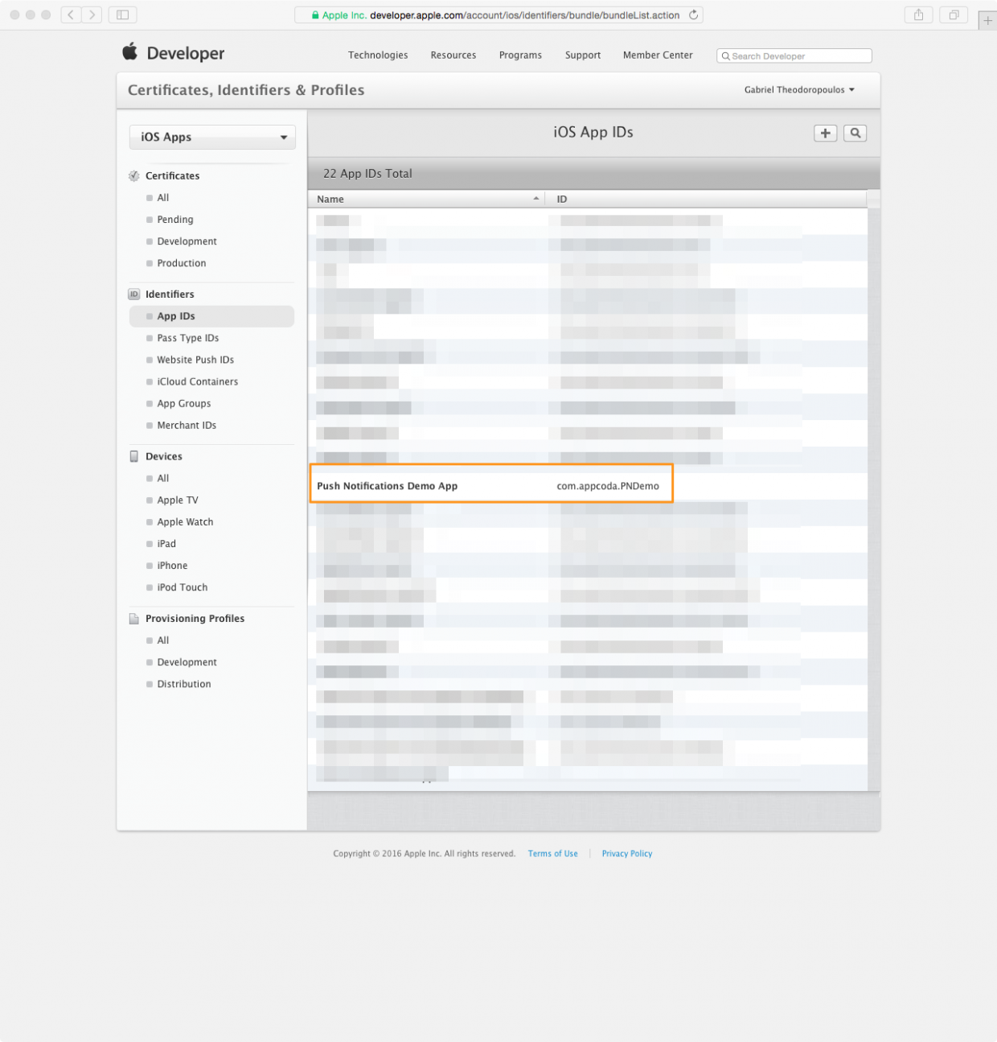Image resolution: width=997 pixels, height=1042 pixels.
Task: Click the Provisioning Profiles document icon
Action: tap(133, 618)
